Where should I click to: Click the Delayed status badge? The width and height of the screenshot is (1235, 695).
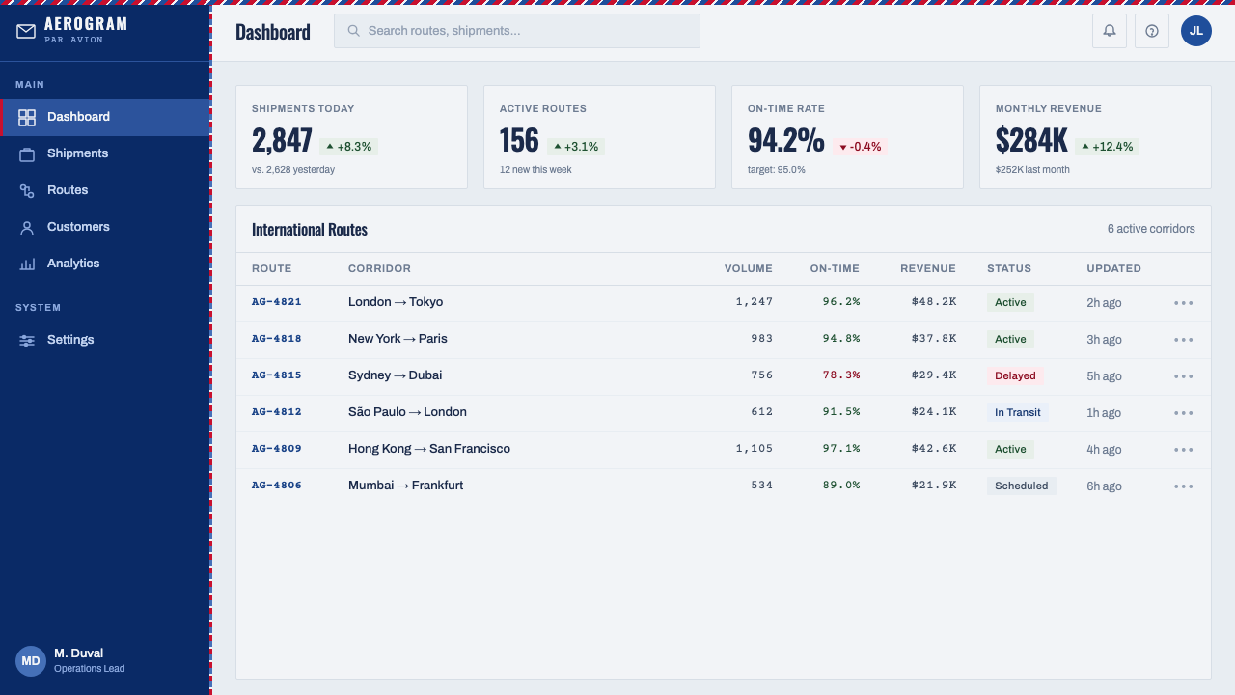click(1015, 376)
